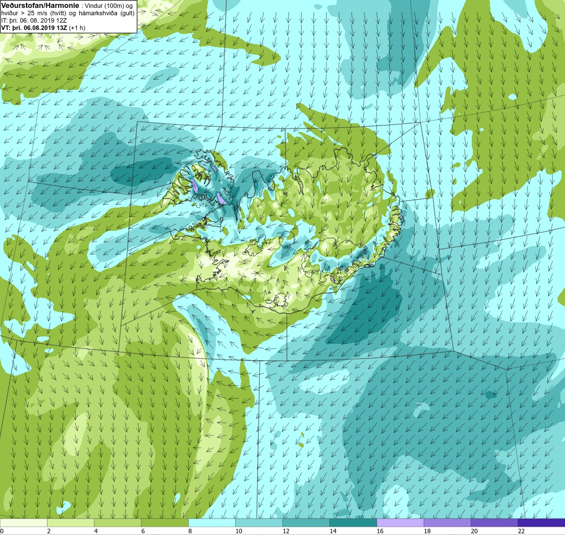Click the olive green 6–8 m/s legend swatch
Screen dimensions: 565x535
(164, 523)
